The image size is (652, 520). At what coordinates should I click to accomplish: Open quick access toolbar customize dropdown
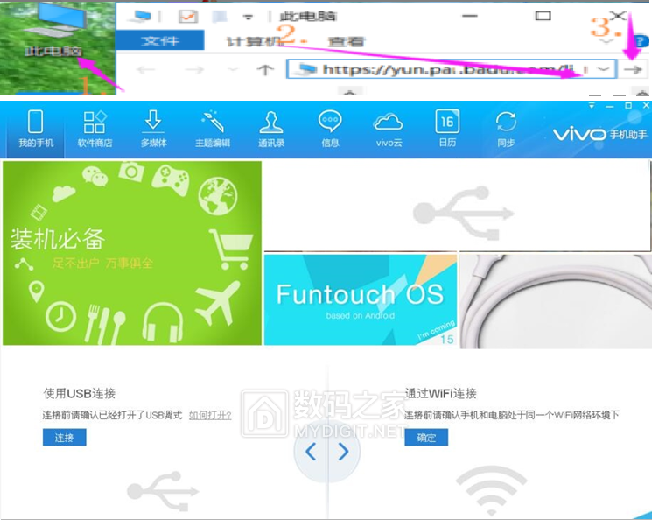248,17
